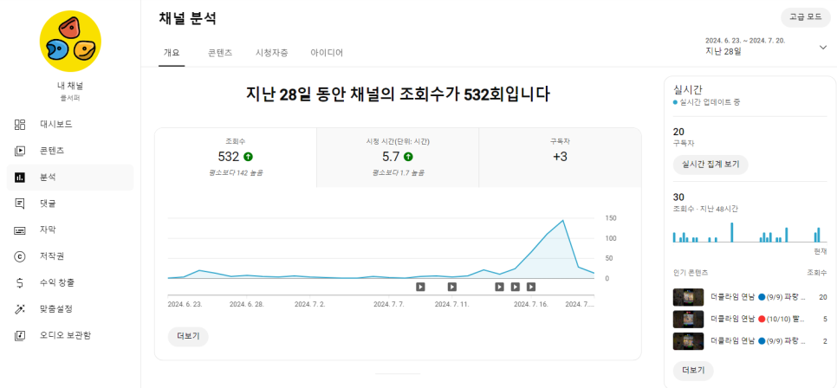This screenshot has width=837, height=388.
Task: Click the 인기 콘텐츠 column header
Action: [691, 272]
